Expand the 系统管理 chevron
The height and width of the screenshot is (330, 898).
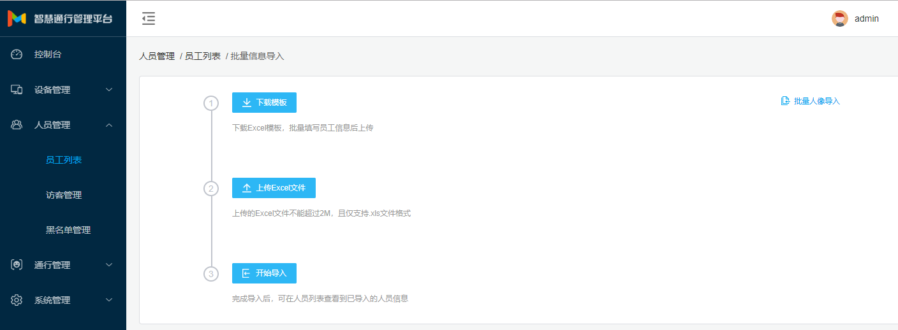(x=109, y=300)
